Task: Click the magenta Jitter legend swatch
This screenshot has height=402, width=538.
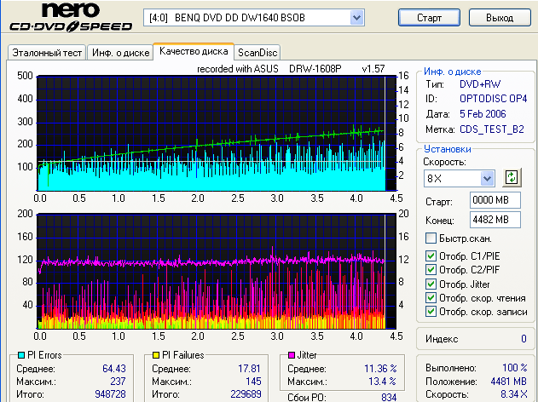Action: coord(292,355)
